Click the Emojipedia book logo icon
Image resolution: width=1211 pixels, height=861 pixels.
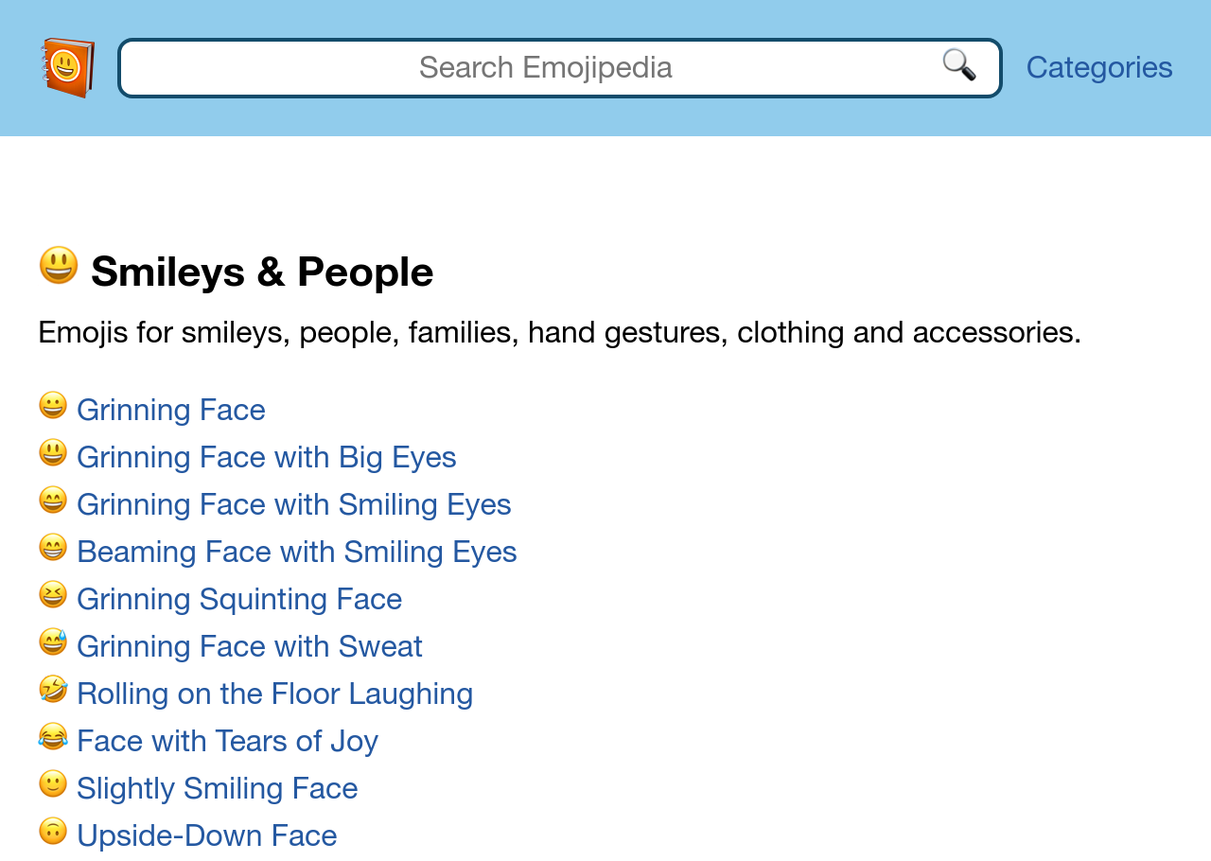click(x=68, y=67)
